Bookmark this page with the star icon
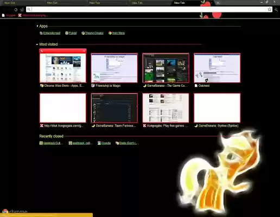This screenshot has height=217, width=280. click(269, 9)
